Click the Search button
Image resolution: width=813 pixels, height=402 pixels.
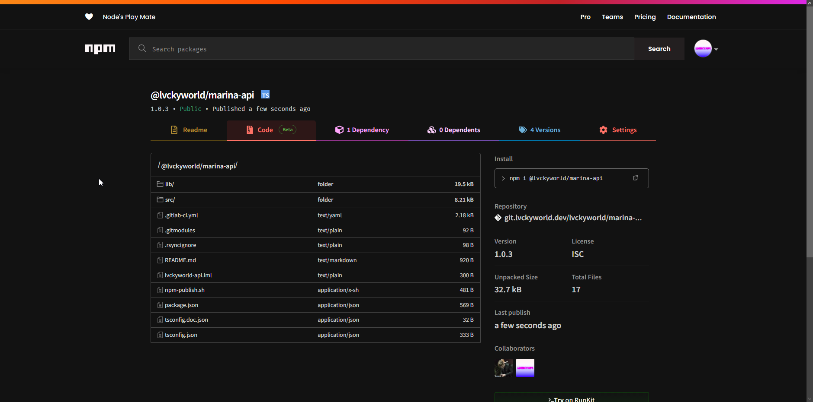(x=659, y=49)
